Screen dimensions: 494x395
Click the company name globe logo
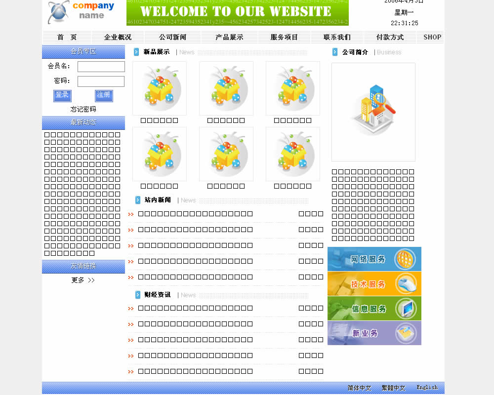coord(81,12)
